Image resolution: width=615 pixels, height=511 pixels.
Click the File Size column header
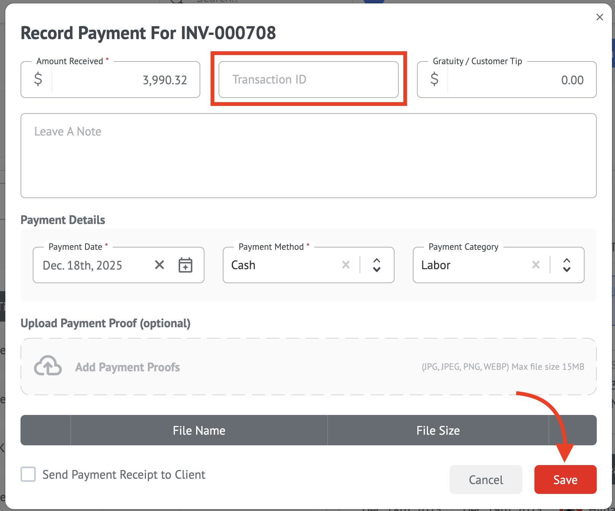pos(438,430)
